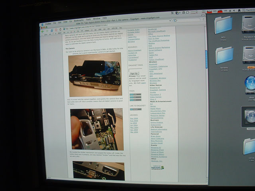Click the Logicworks badge at sidebar bottom
255x191 pixels.
point(156,168)
